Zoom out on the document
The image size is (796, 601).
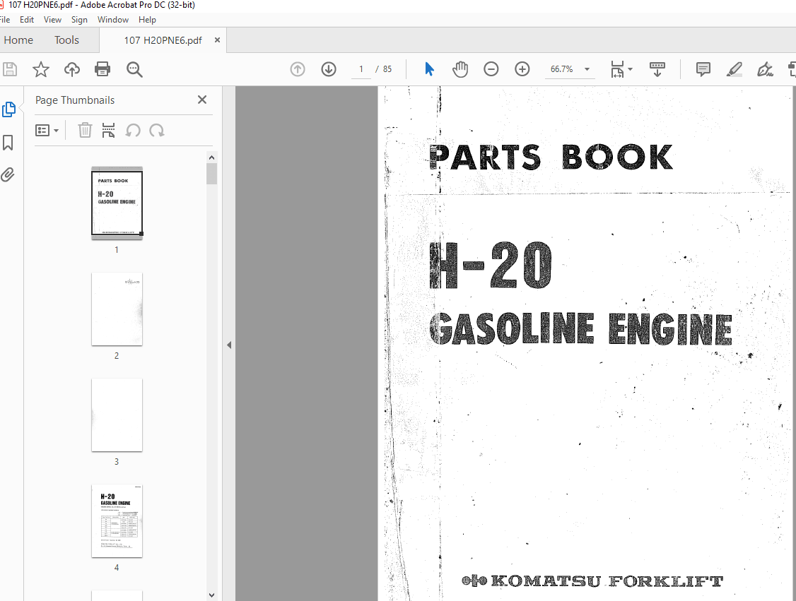[x=491, y=69]
